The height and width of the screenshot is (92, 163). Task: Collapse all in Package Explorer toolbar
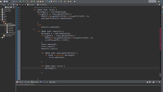click(x=6, y=7)
